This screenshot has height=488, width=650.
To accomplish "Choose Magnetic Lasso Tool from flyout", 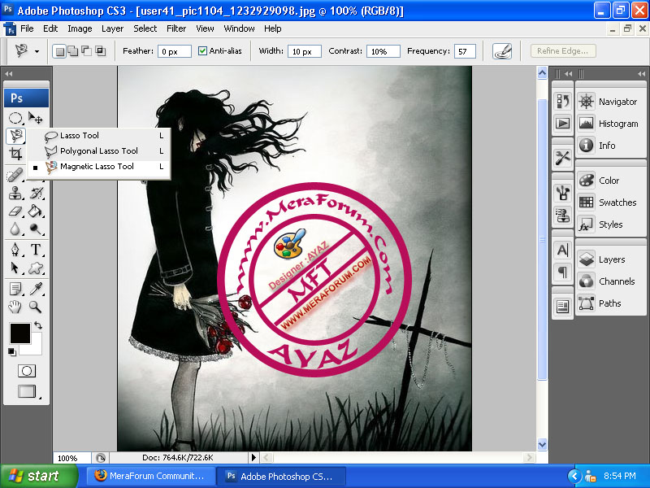I will click(98, 167).
